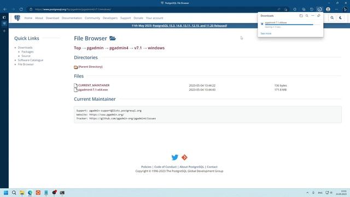Click the pgadmin breadcrumb link
The width and height of the screenshot is (350, 197).
(x=95, y=48)
